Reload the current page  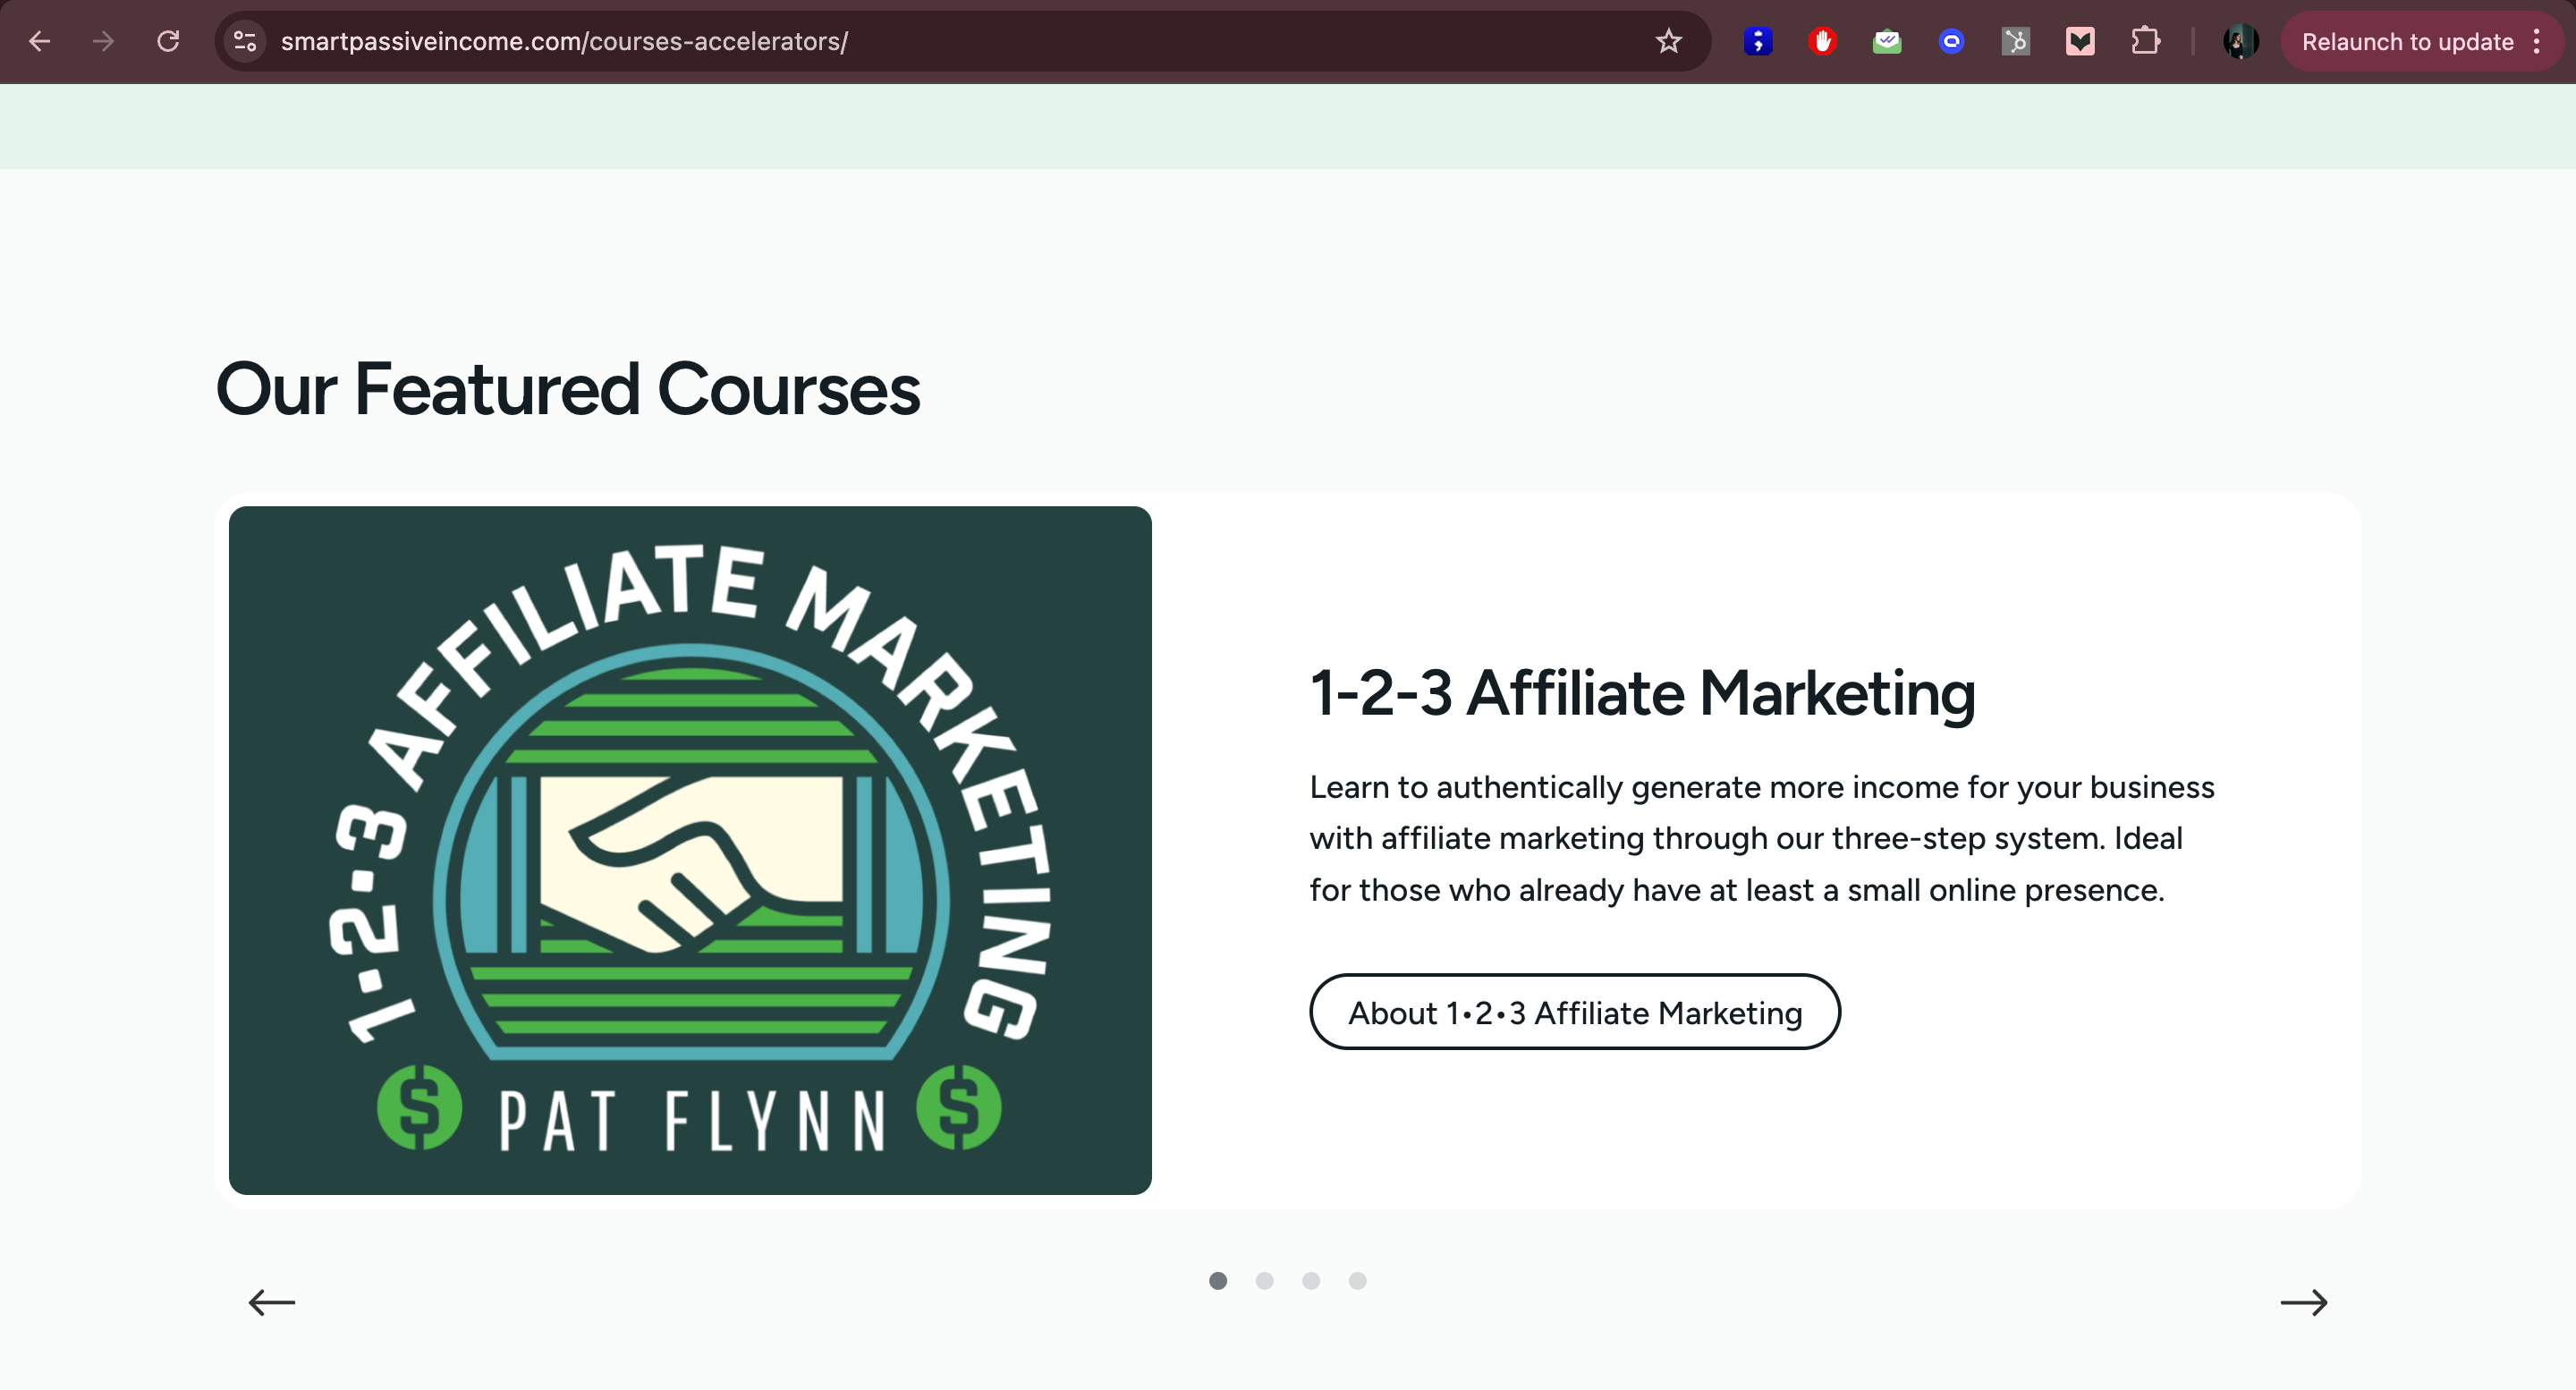pyautogui.click(x=168, y=41)
